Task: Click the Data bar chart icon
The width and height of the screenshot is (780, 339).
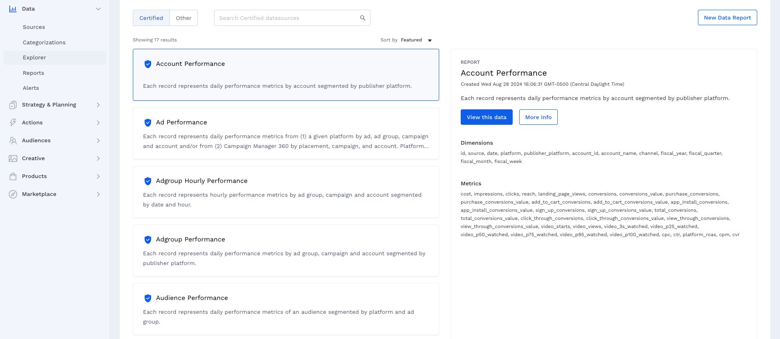Action: pos(13,9)
